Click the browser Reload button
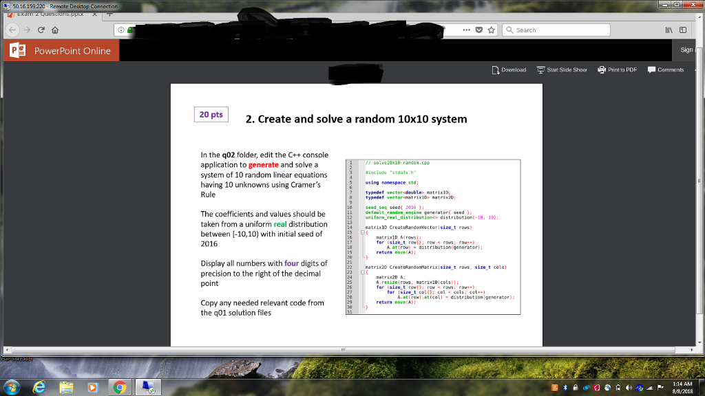This screenshot has width=705, height=396. (x=42, y=30)
